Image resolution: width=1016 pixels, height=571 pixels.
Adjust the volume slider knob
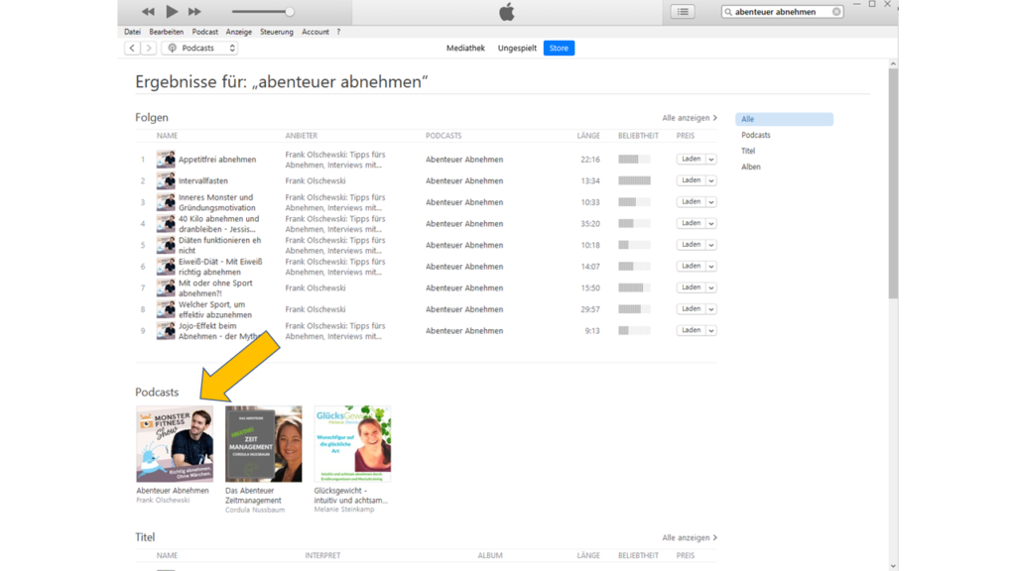[x=289, y=12]
